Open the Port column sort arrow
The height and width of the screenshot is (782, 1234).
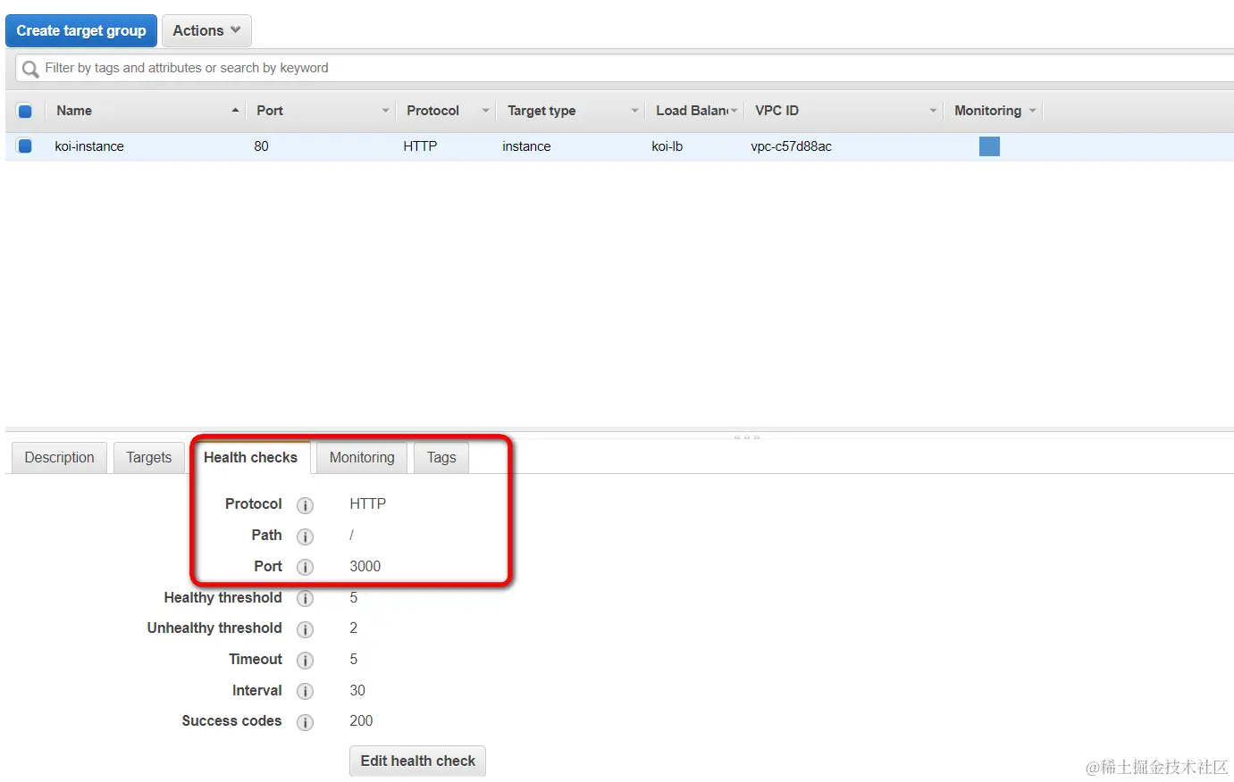(x=386, y=111)
